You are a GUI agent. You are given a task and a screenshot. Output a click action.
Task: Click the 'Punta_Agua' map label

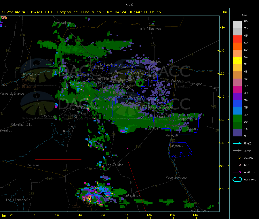tap(131, 196)
